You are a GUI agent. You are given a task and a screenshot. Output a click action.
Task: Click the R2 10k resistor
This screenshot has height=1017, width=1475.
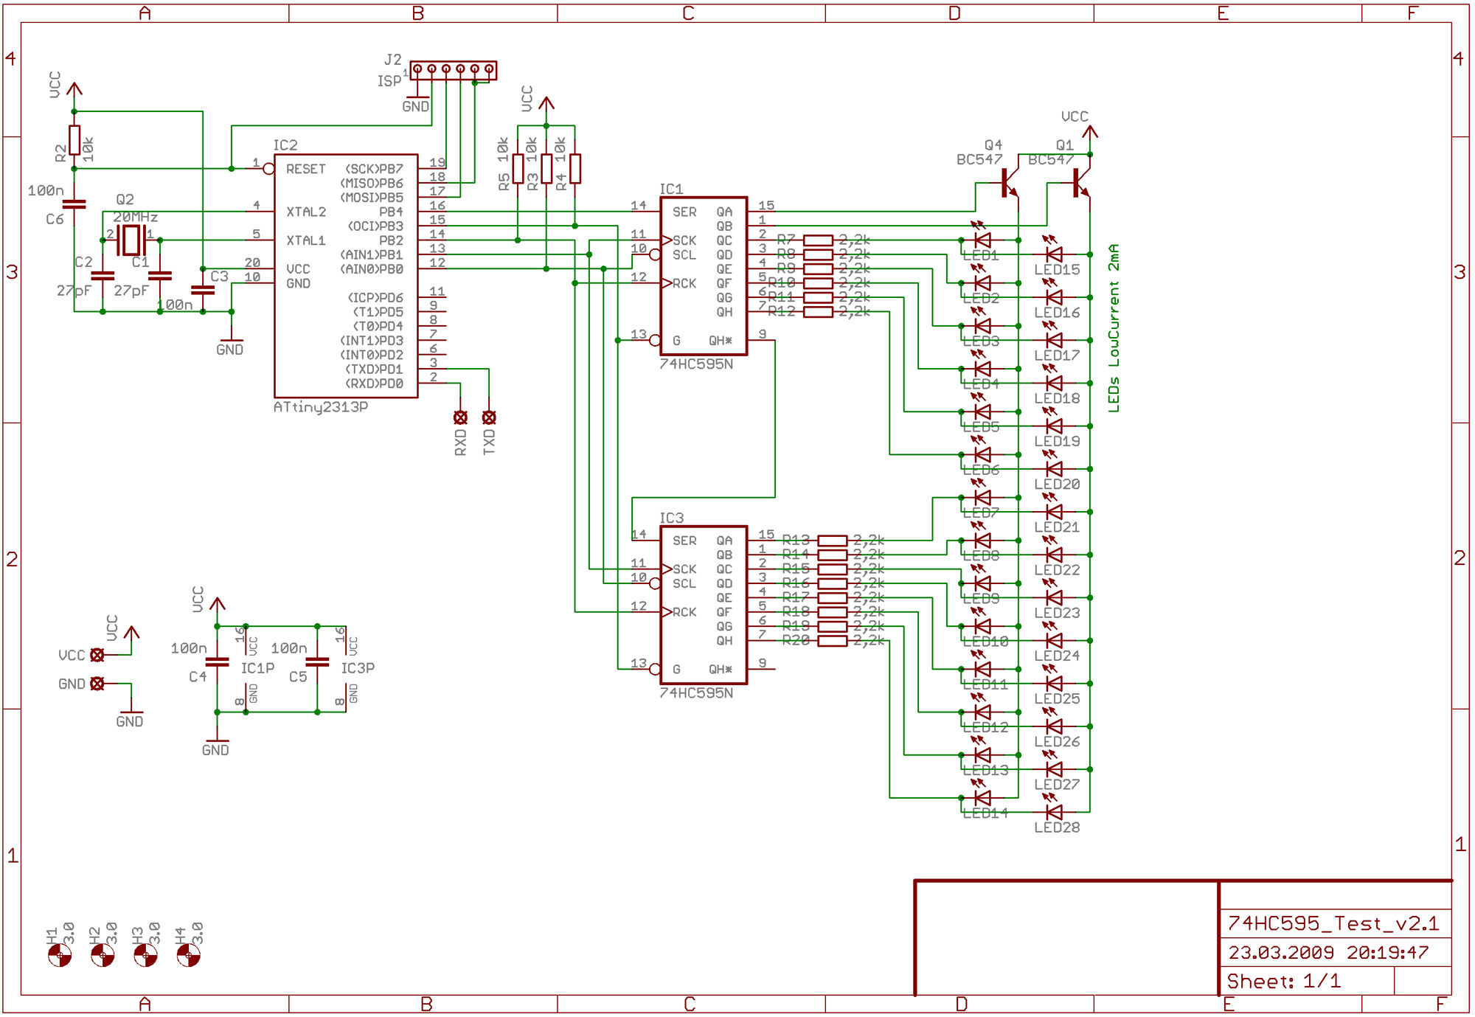(74, 140)
